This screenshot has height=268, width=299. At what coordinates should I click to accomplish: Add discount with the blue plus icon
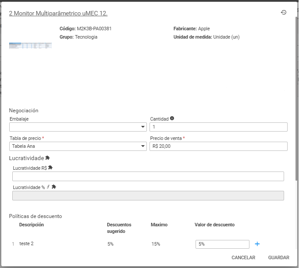coord(257,244)
